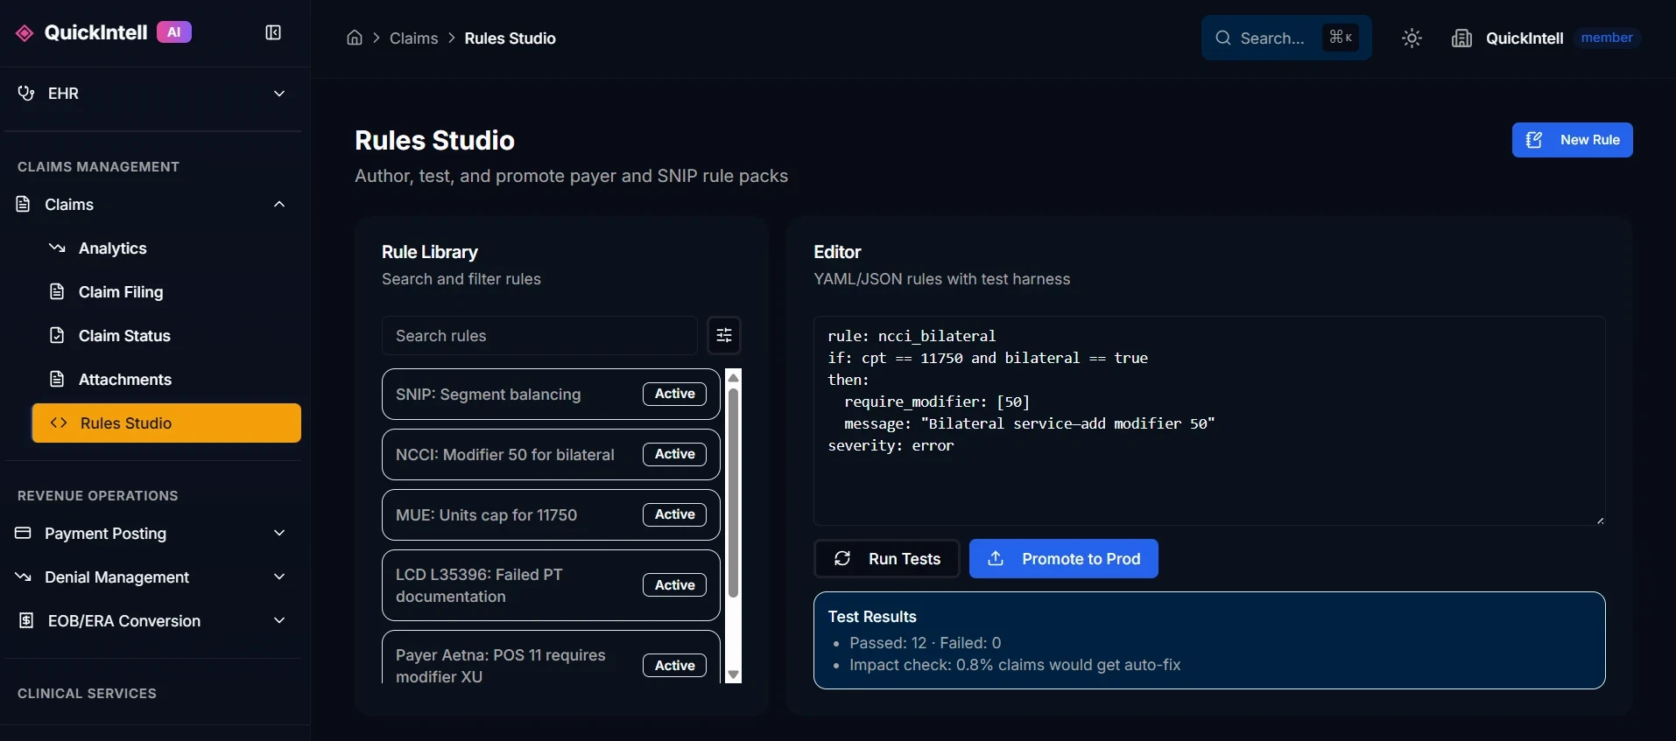Toggle light/dark theme sun icon
This screenshot has width=1676, height=741.
1412,38
